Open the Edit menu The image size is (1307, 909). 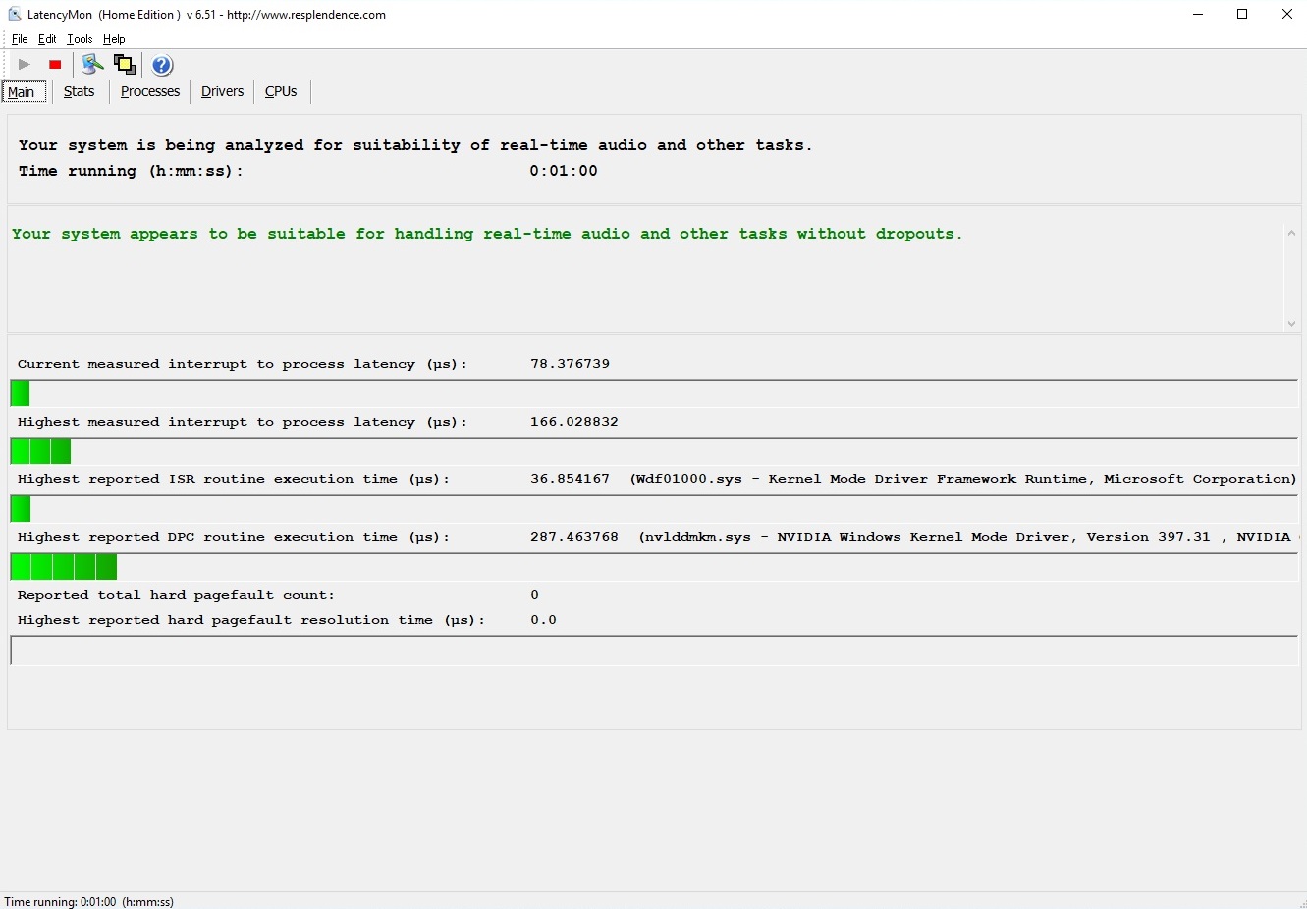(x=47, y=39)
